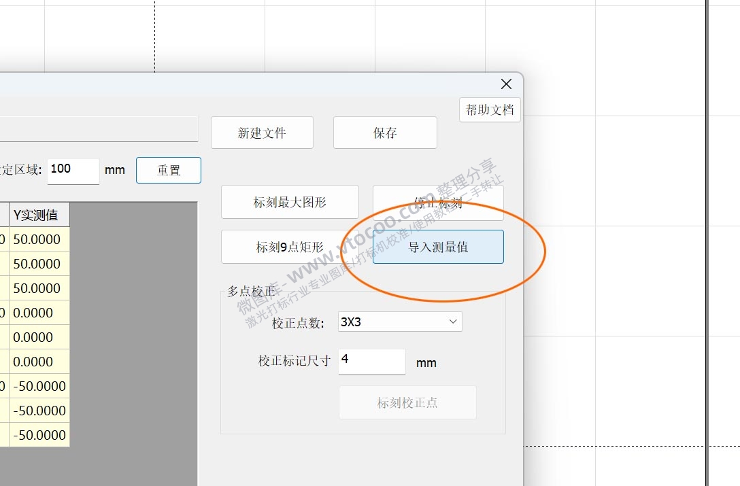740x486 pixels.
Task: Save the calibration file using 保存
Action: [385, 133]
